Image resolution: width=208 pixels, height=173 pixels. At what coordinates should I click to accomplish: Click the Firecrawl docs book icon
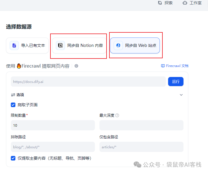(163, 66)
